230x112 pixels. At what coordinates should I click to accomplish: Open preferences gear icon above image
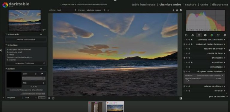tap(181, 10)
